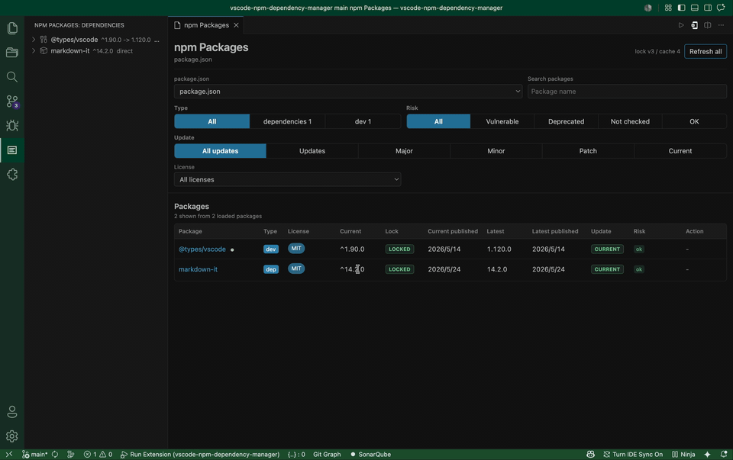Open the Search view in activity bar
Viewport: 733px width, 460px height.
(x=12, y=76)
